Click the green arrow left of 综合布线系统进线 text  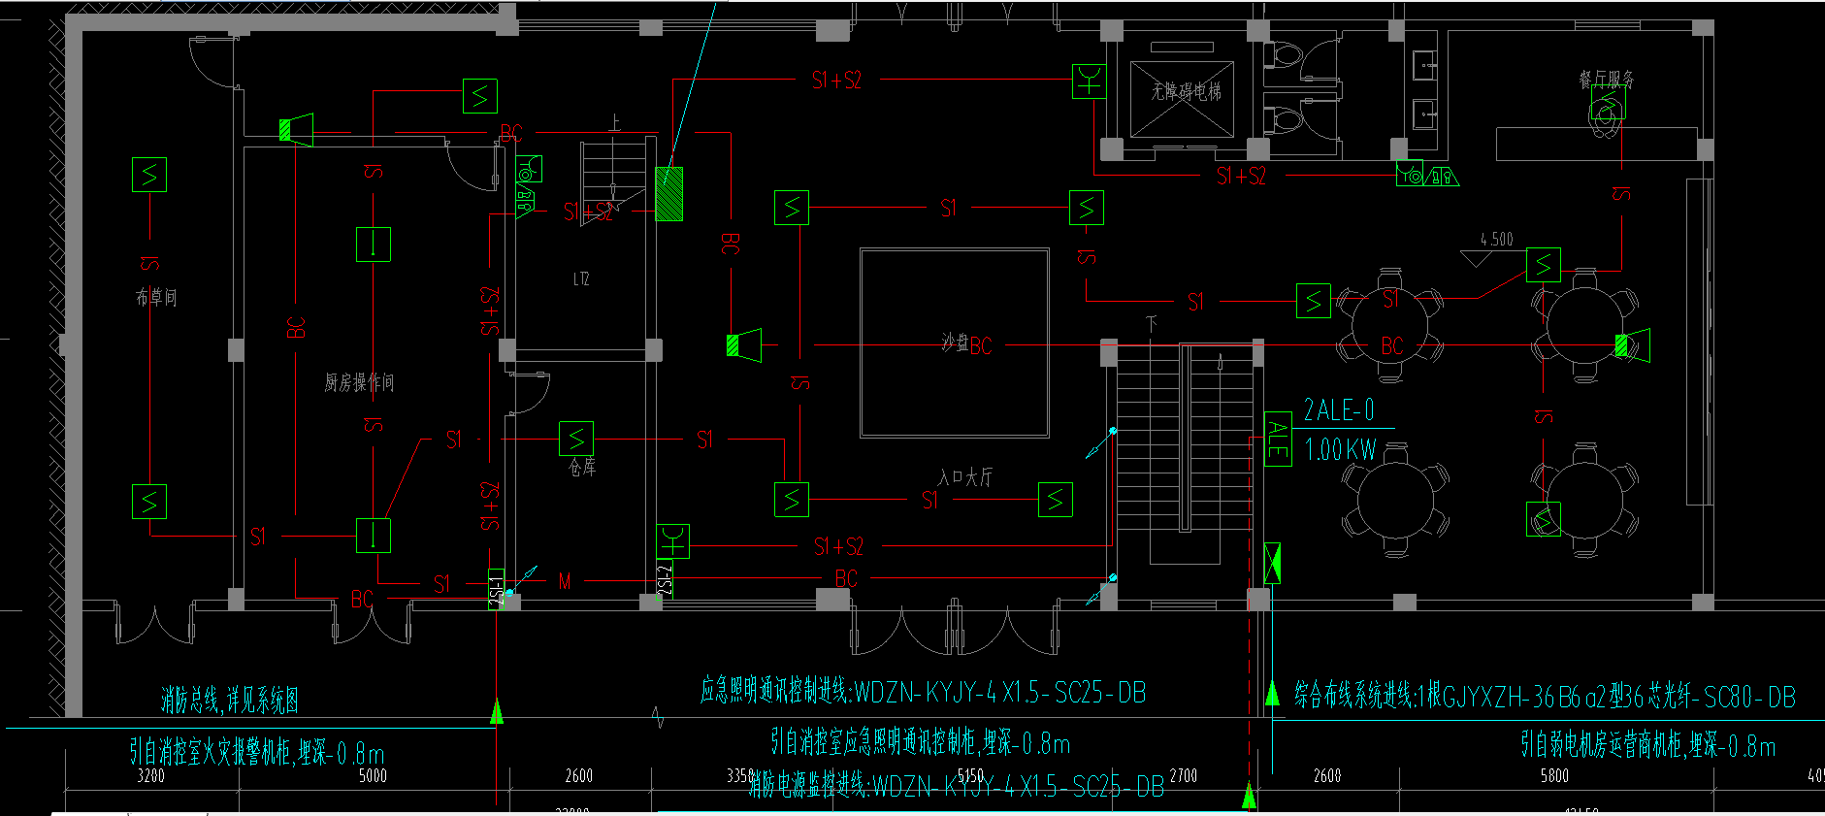pos(1273,693)
